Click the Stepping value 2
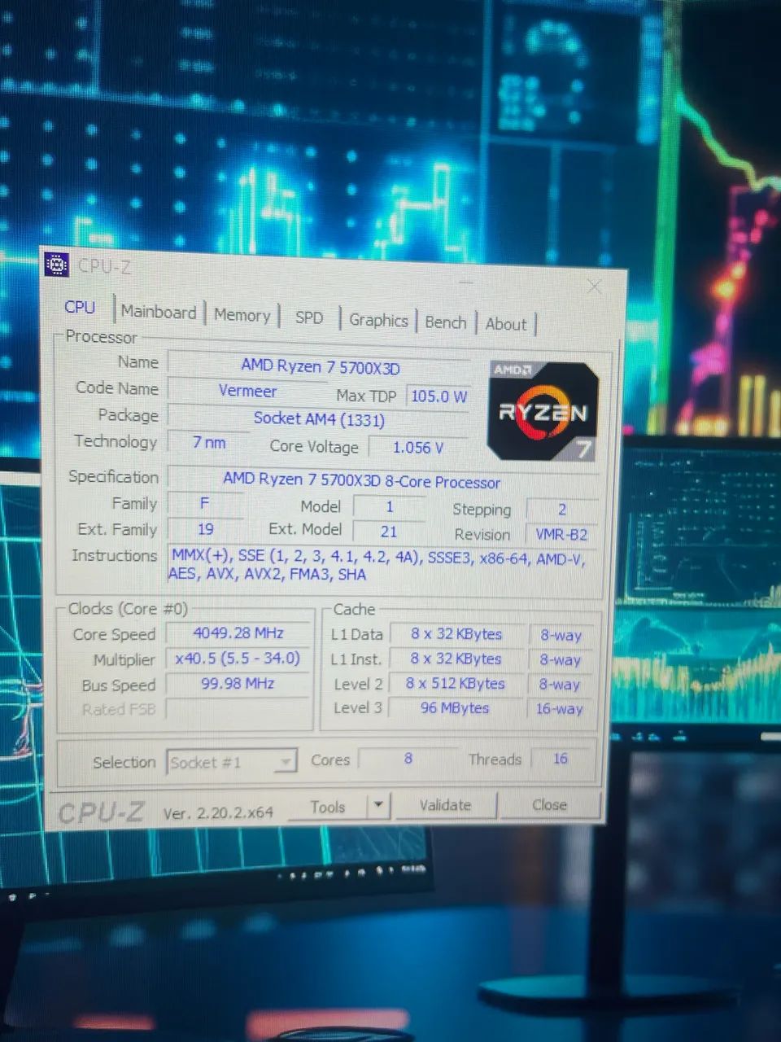 (561, 509)
